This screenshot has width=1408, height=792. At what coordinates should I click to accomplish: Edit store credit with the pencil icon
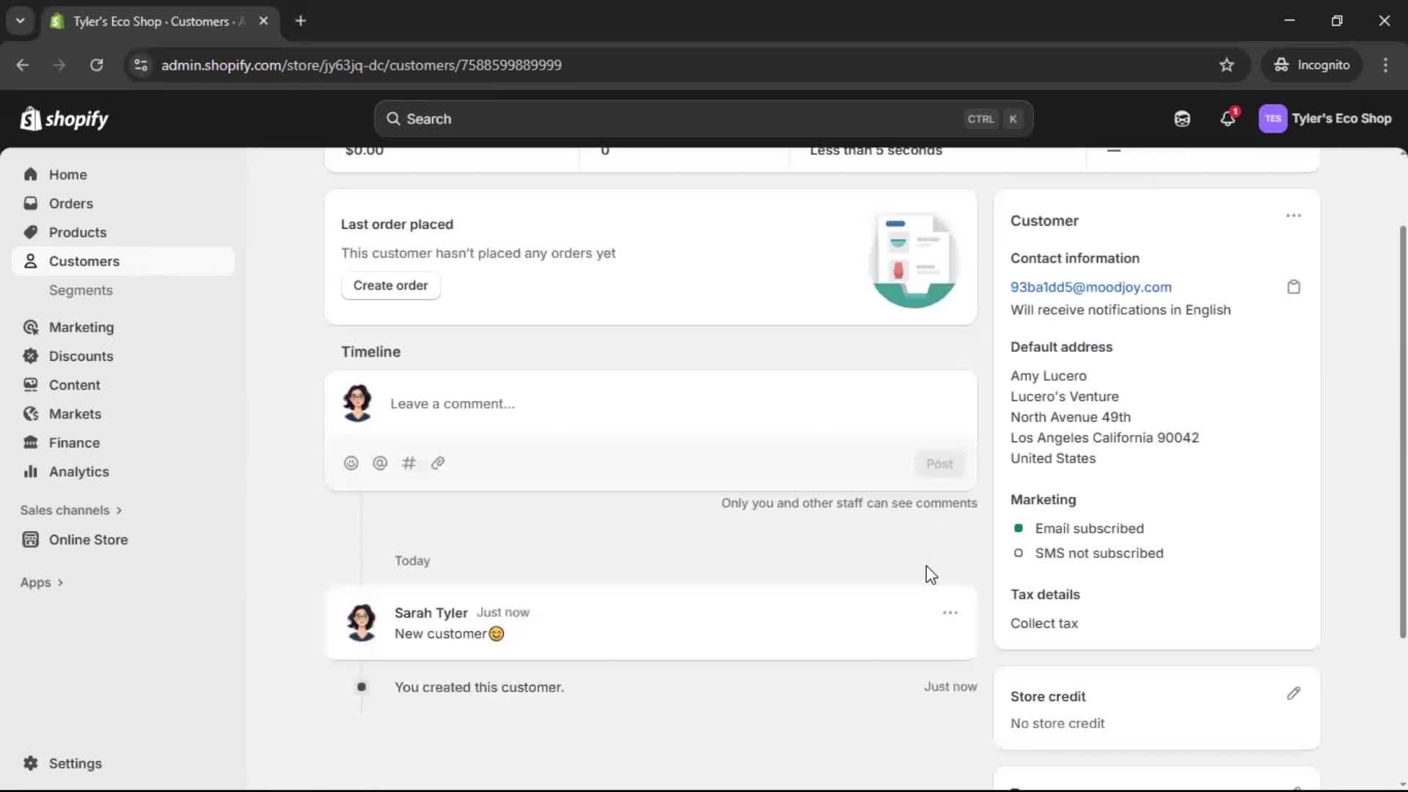tap(1294, 694)
